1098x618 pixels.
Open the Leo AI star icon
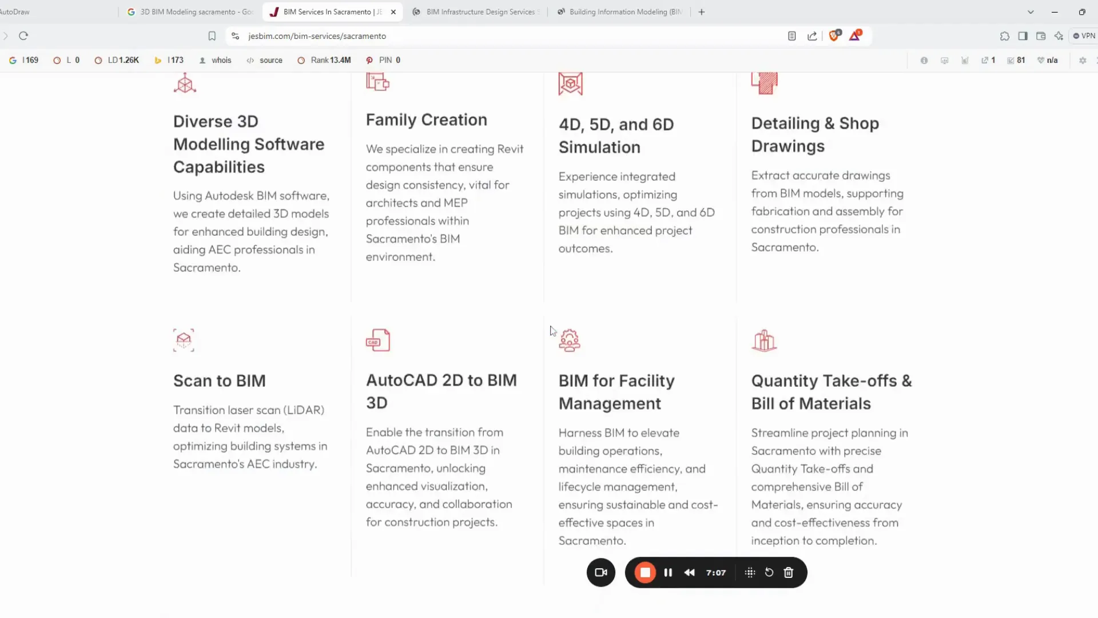[x=1059, y=36]
